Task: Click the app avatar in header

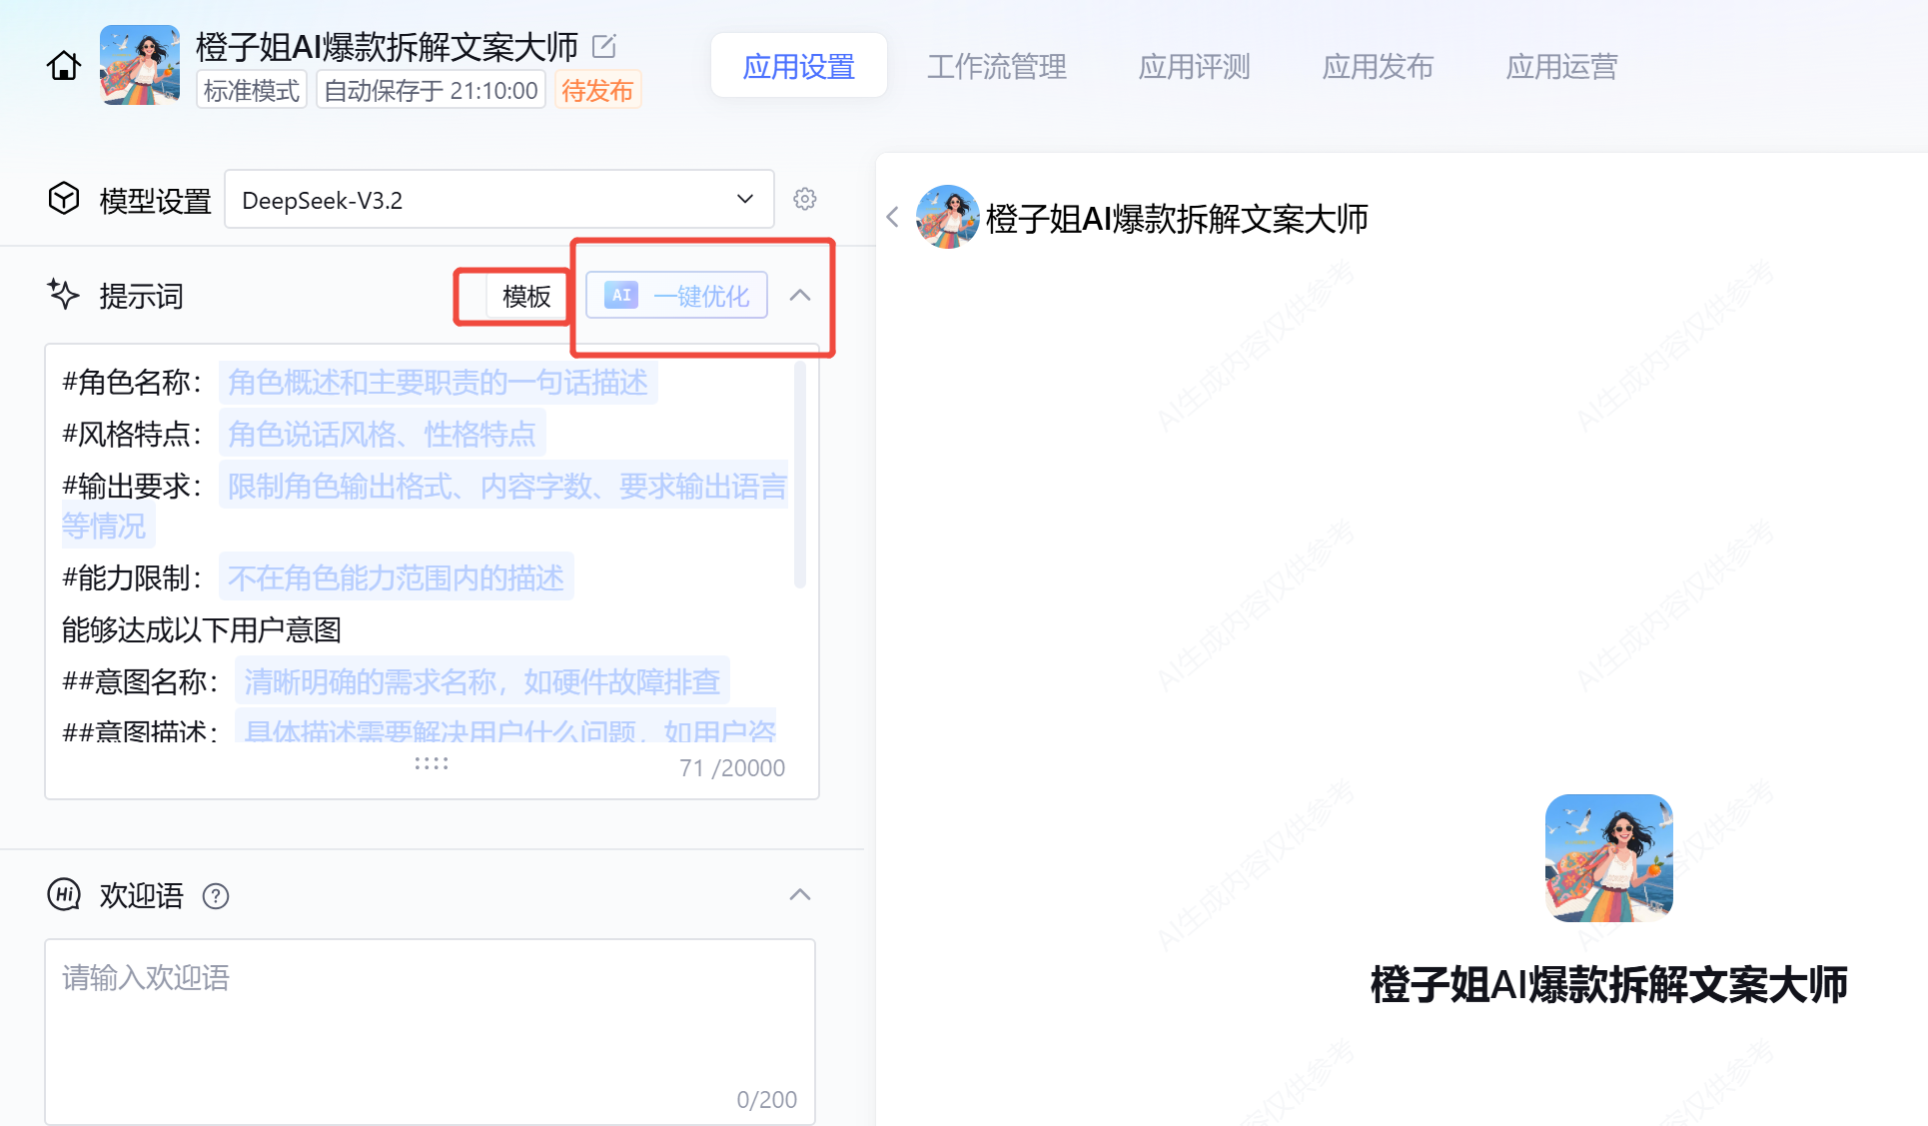Action: (x=140, y=65)
